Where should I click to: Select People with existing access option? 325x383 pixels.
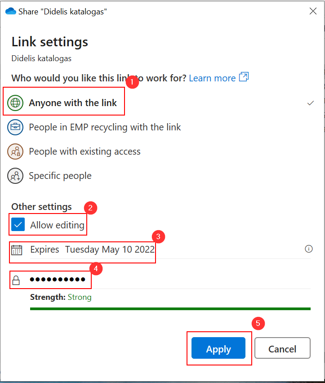[x=85, y=151]
